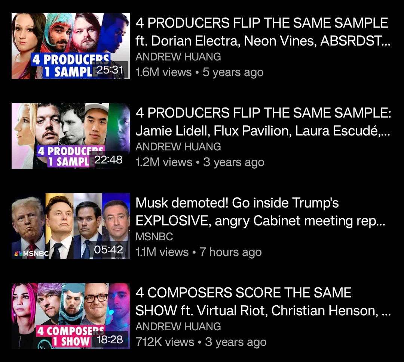Open the MSNBC 05:42 video thumbnail

(x=71, y=226)
